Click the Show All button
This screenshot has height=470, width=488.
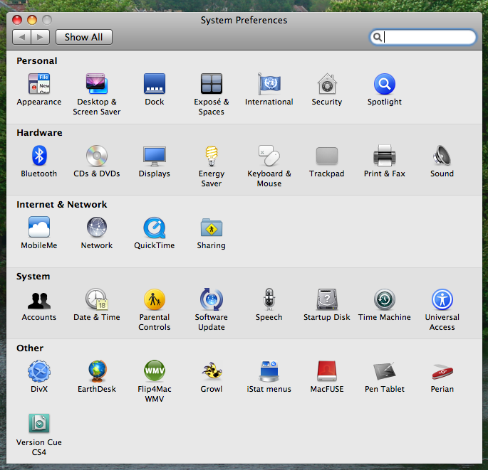84,37
